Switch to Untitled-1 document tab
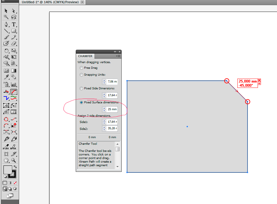This screenshot has height=204, width=277. pos(50,2)
